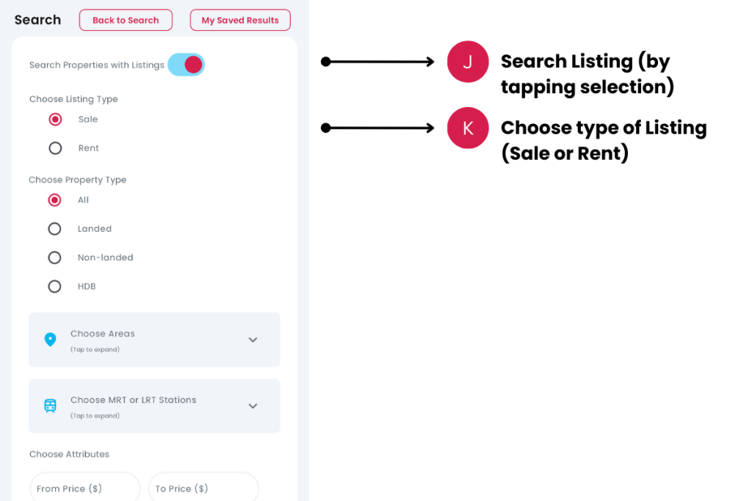Click the MRT or LRT Stations chevron arrow
Screen dimensions: 752x501
pos(253,406)
